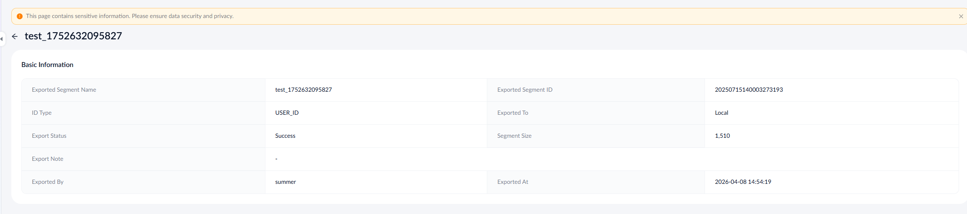Click the Success export status value

point(285,136)
